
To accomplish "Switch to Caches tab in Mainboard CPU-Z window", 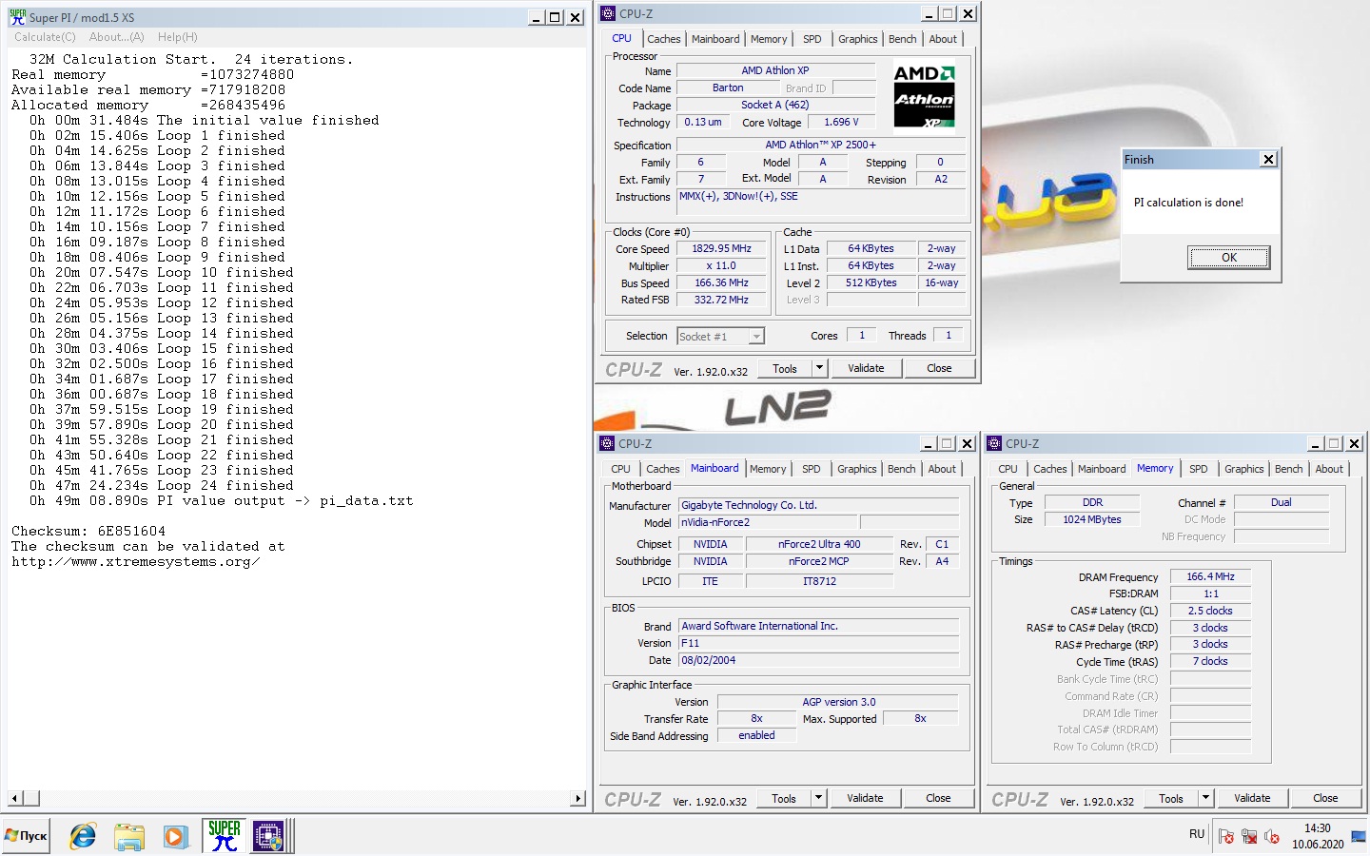I will tap(662, 469).
